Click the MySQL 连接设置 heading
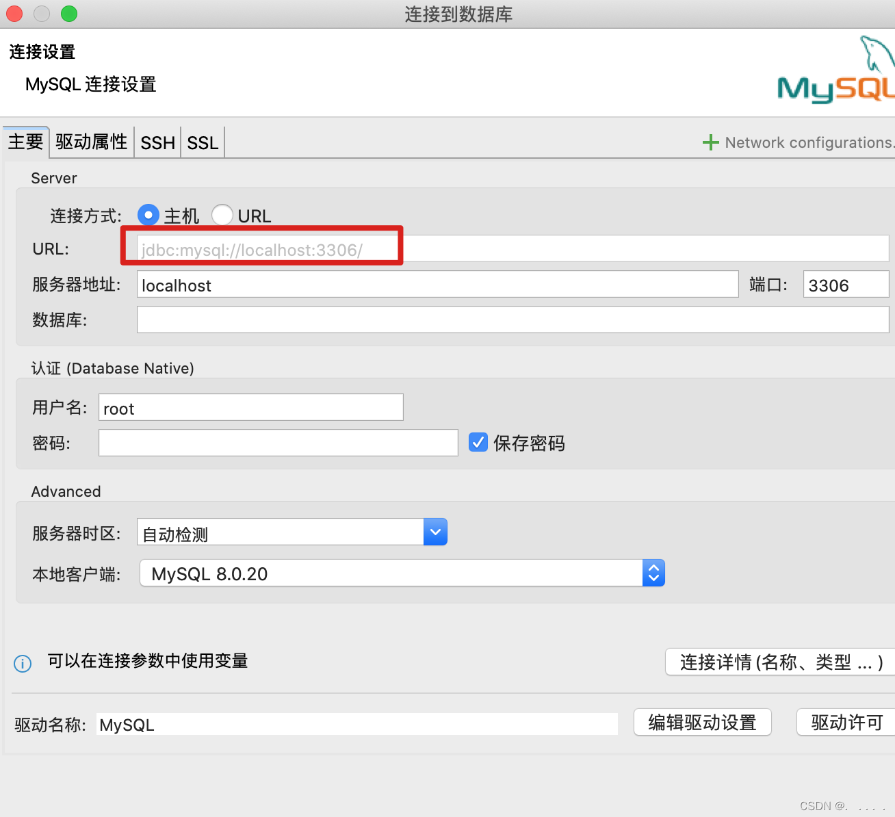 coord(91,84)
